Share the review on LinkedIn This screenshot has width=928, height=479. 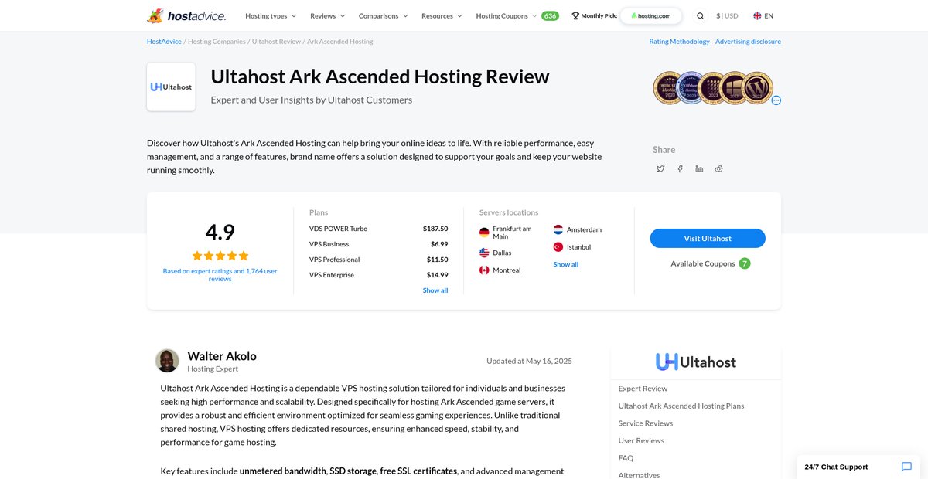pos(699,168)
